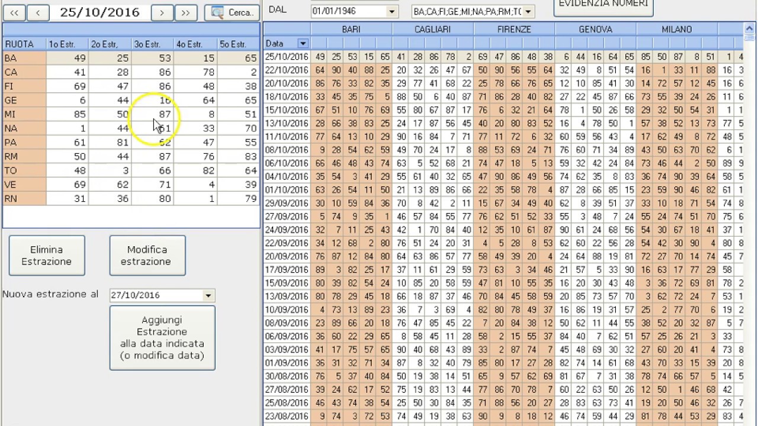
Task: Select the CA wheel row
Action: [x=131, y=72]
